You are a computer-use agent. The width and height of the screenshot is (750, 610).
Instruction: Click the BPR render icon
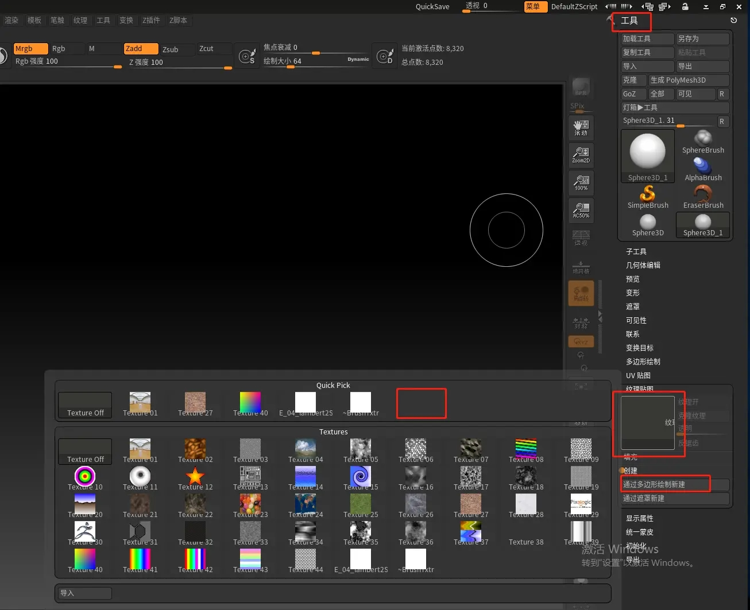click(581, 87)
